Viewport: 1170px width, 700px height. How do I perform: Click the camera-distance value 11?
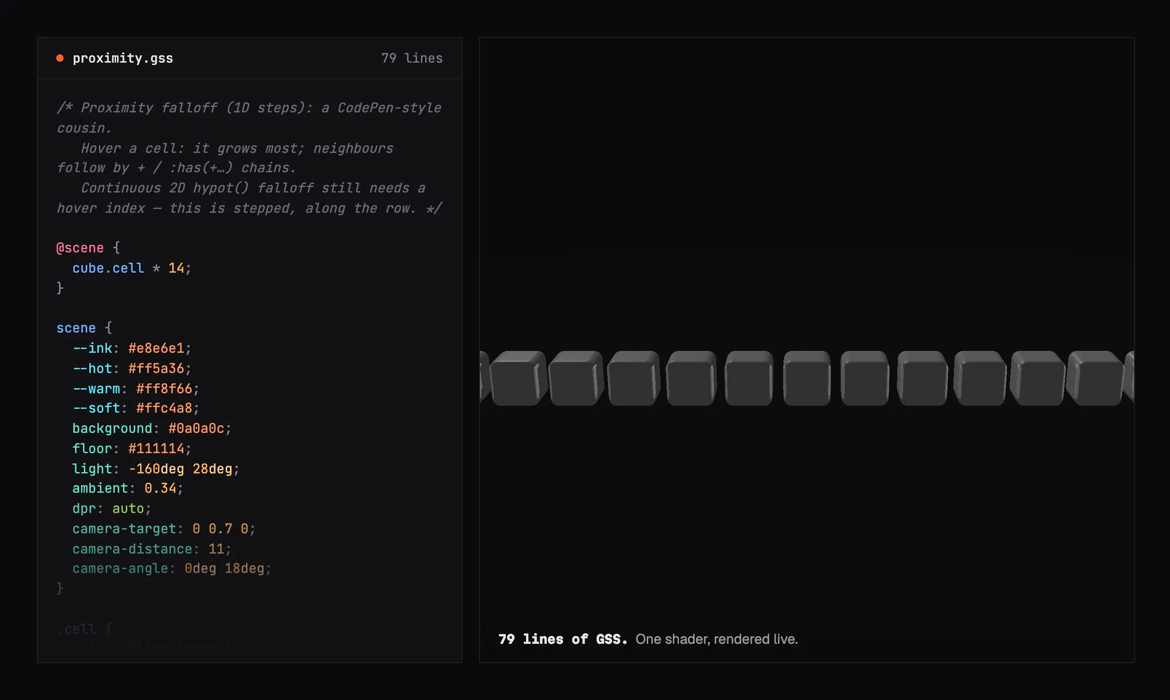pos(216,549)
